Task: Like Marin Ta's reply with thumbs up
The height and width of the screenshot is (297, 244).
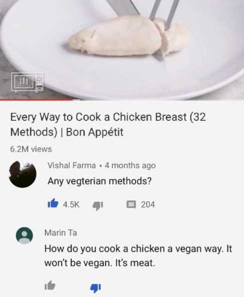Action: [x=50, y=285]
